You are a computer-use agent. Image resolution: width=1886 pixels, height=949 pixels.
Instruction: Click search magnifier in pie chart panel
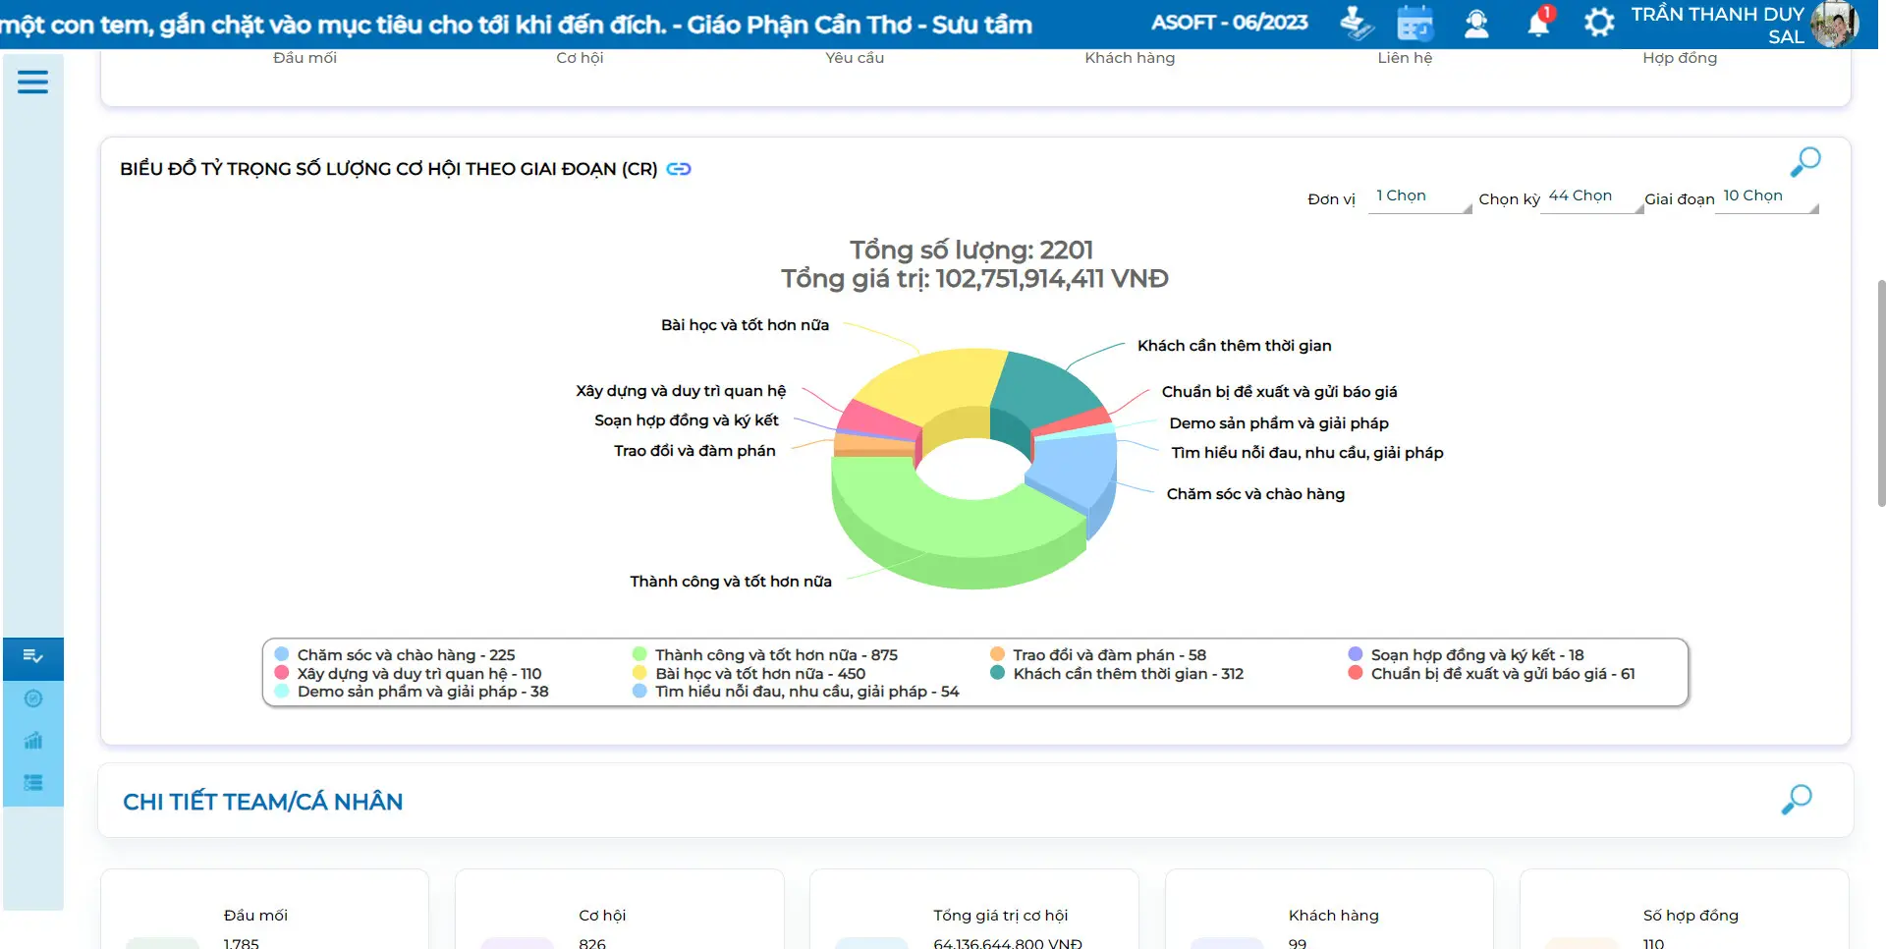click(x=1804, y=162)
